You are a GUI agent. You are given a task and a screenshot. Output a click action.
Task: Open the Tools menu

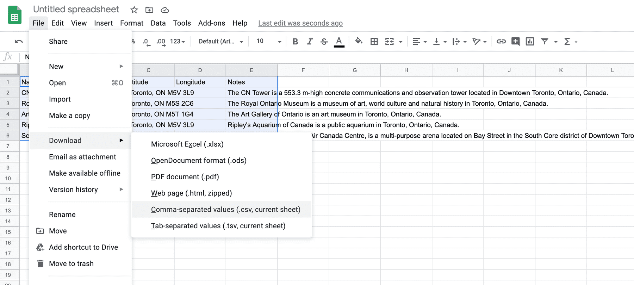pos(182,23)
